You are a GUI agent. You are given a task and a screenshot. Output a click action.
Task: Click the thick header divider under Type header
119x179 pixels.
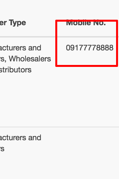point(27,37)
